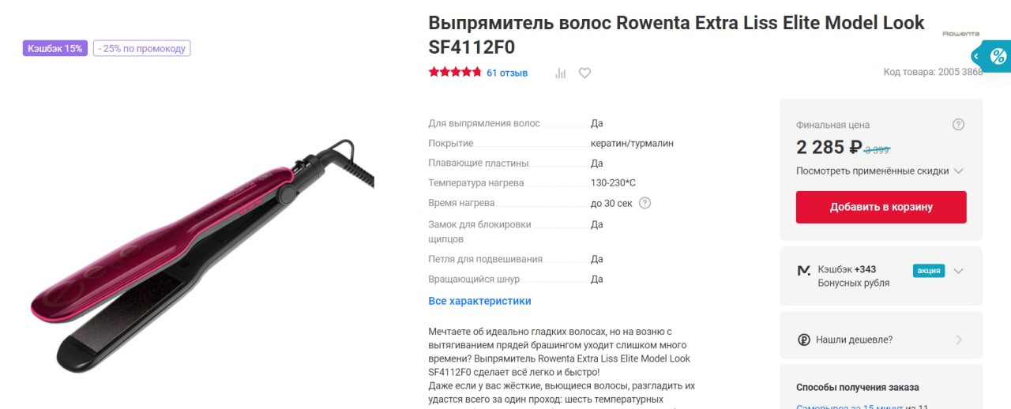Click the red star rating
Viewport: 1011px width, 409px height.
(455, 73)
